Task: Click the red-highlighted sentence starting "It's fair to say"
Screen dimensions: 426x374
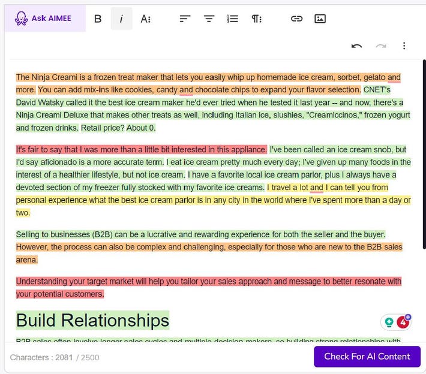Action: pyautogui.click(x=141, y=149)
